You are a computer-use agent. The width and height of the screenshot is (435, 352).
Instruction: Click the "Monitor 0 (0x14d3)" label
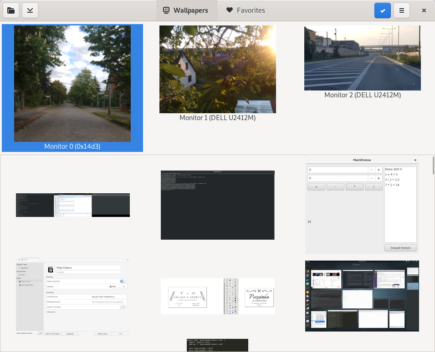72,146
